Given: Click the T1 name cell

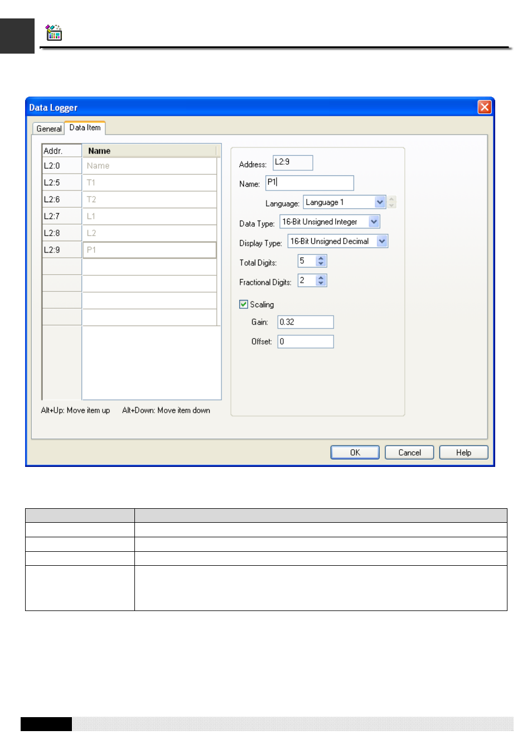Looking at the screenshot, I should coord(149,183).
